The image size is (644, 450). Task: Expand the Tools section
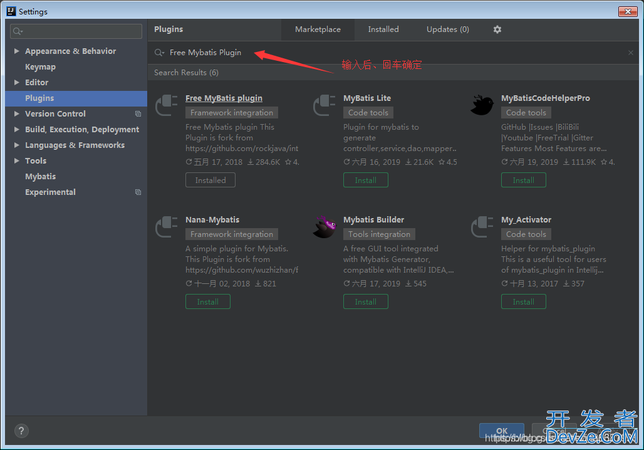[x=16, y=160]
